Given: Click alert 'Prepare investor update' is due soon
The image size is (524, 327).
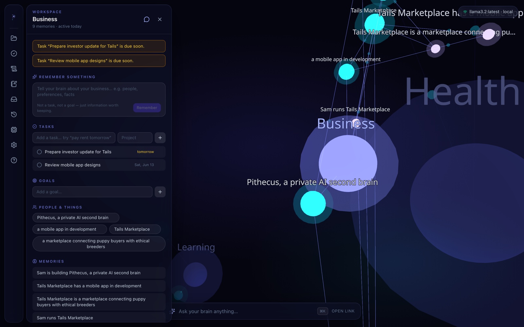Looking at the screenshot, I should click(99, 46).
